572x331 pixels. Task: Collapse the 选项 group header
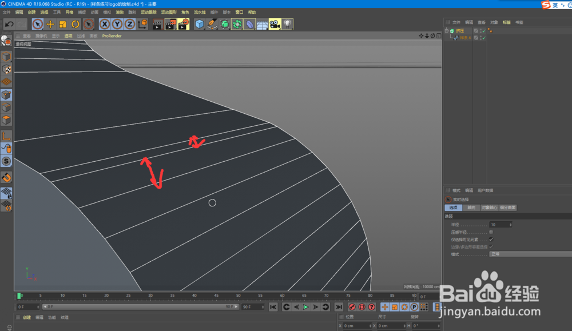tap(449, 216)
